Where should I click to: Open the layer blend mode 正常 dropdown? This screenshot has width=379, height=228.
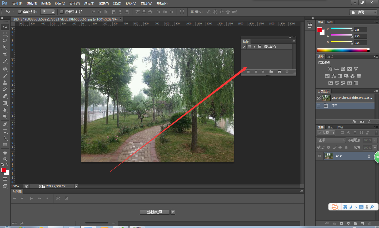pyautogui.click(x=331, y=140)
